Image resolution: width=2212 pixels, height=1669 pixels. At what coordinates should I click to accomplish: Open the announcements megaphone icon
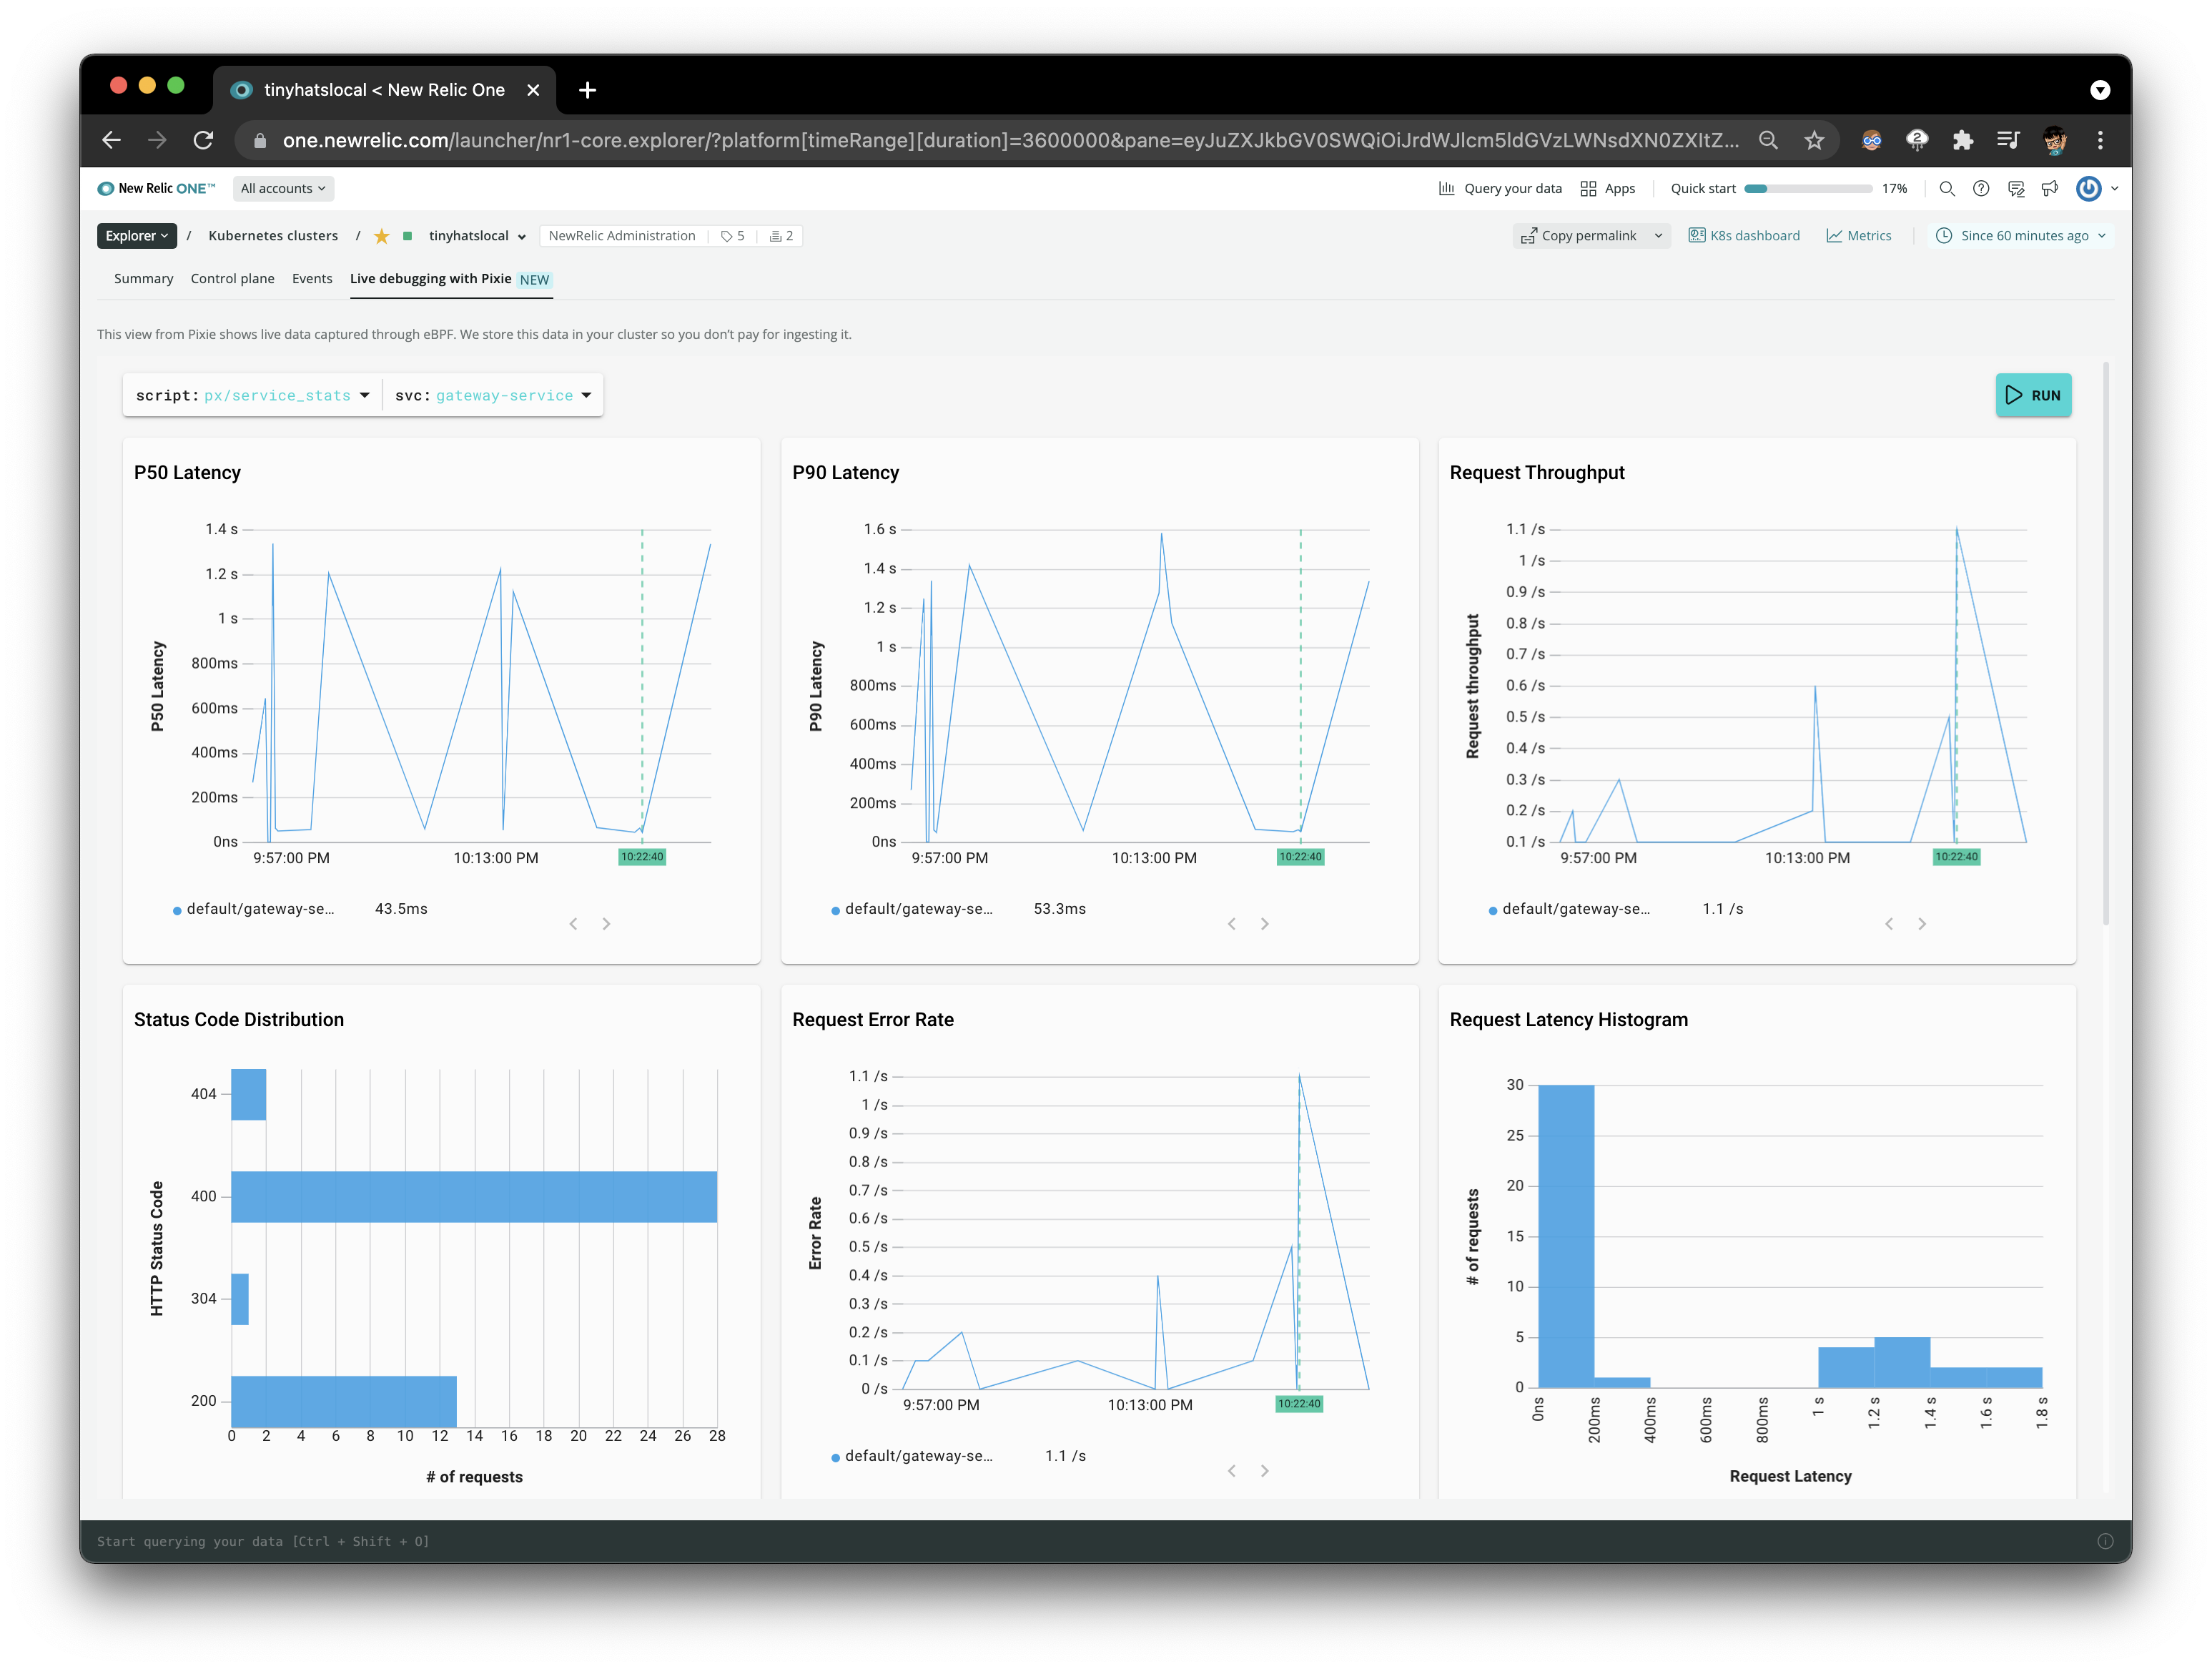click(x=2049, y=189)
